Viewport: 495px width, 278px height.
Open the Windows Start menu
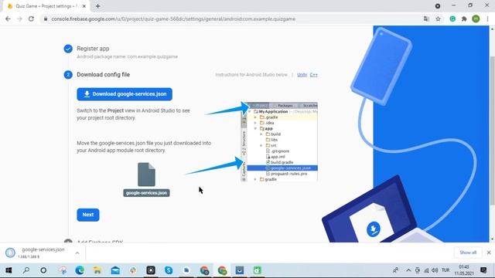(x=9, y=270)
